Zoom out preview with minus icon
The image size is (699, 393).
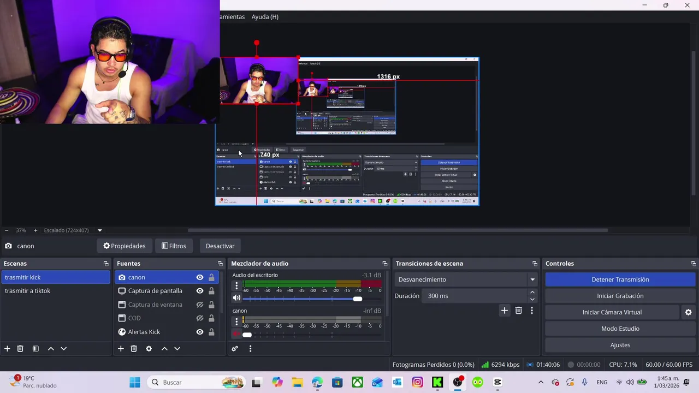click(7, 230)
